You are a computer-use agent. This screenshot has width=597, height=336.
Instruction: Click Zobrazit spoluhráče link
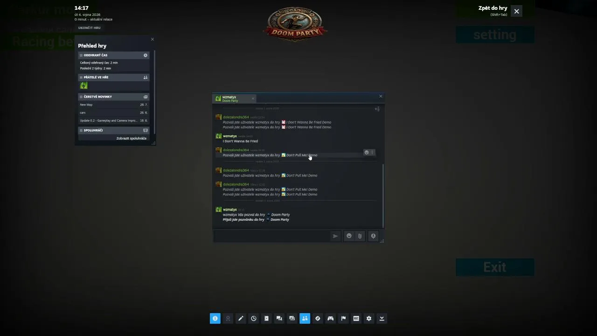pos(132,139)
